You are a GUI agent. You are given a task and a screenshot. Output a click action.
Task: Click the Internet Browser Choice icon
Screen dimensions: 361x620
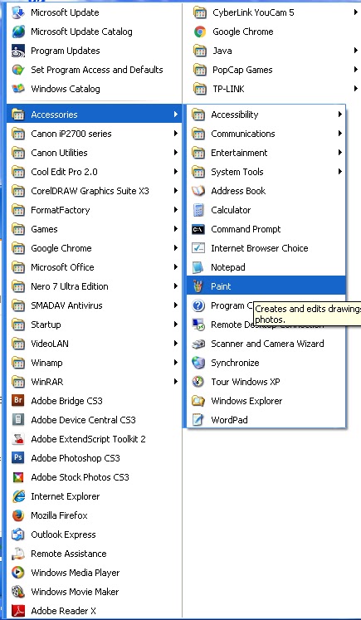point(198,248)
